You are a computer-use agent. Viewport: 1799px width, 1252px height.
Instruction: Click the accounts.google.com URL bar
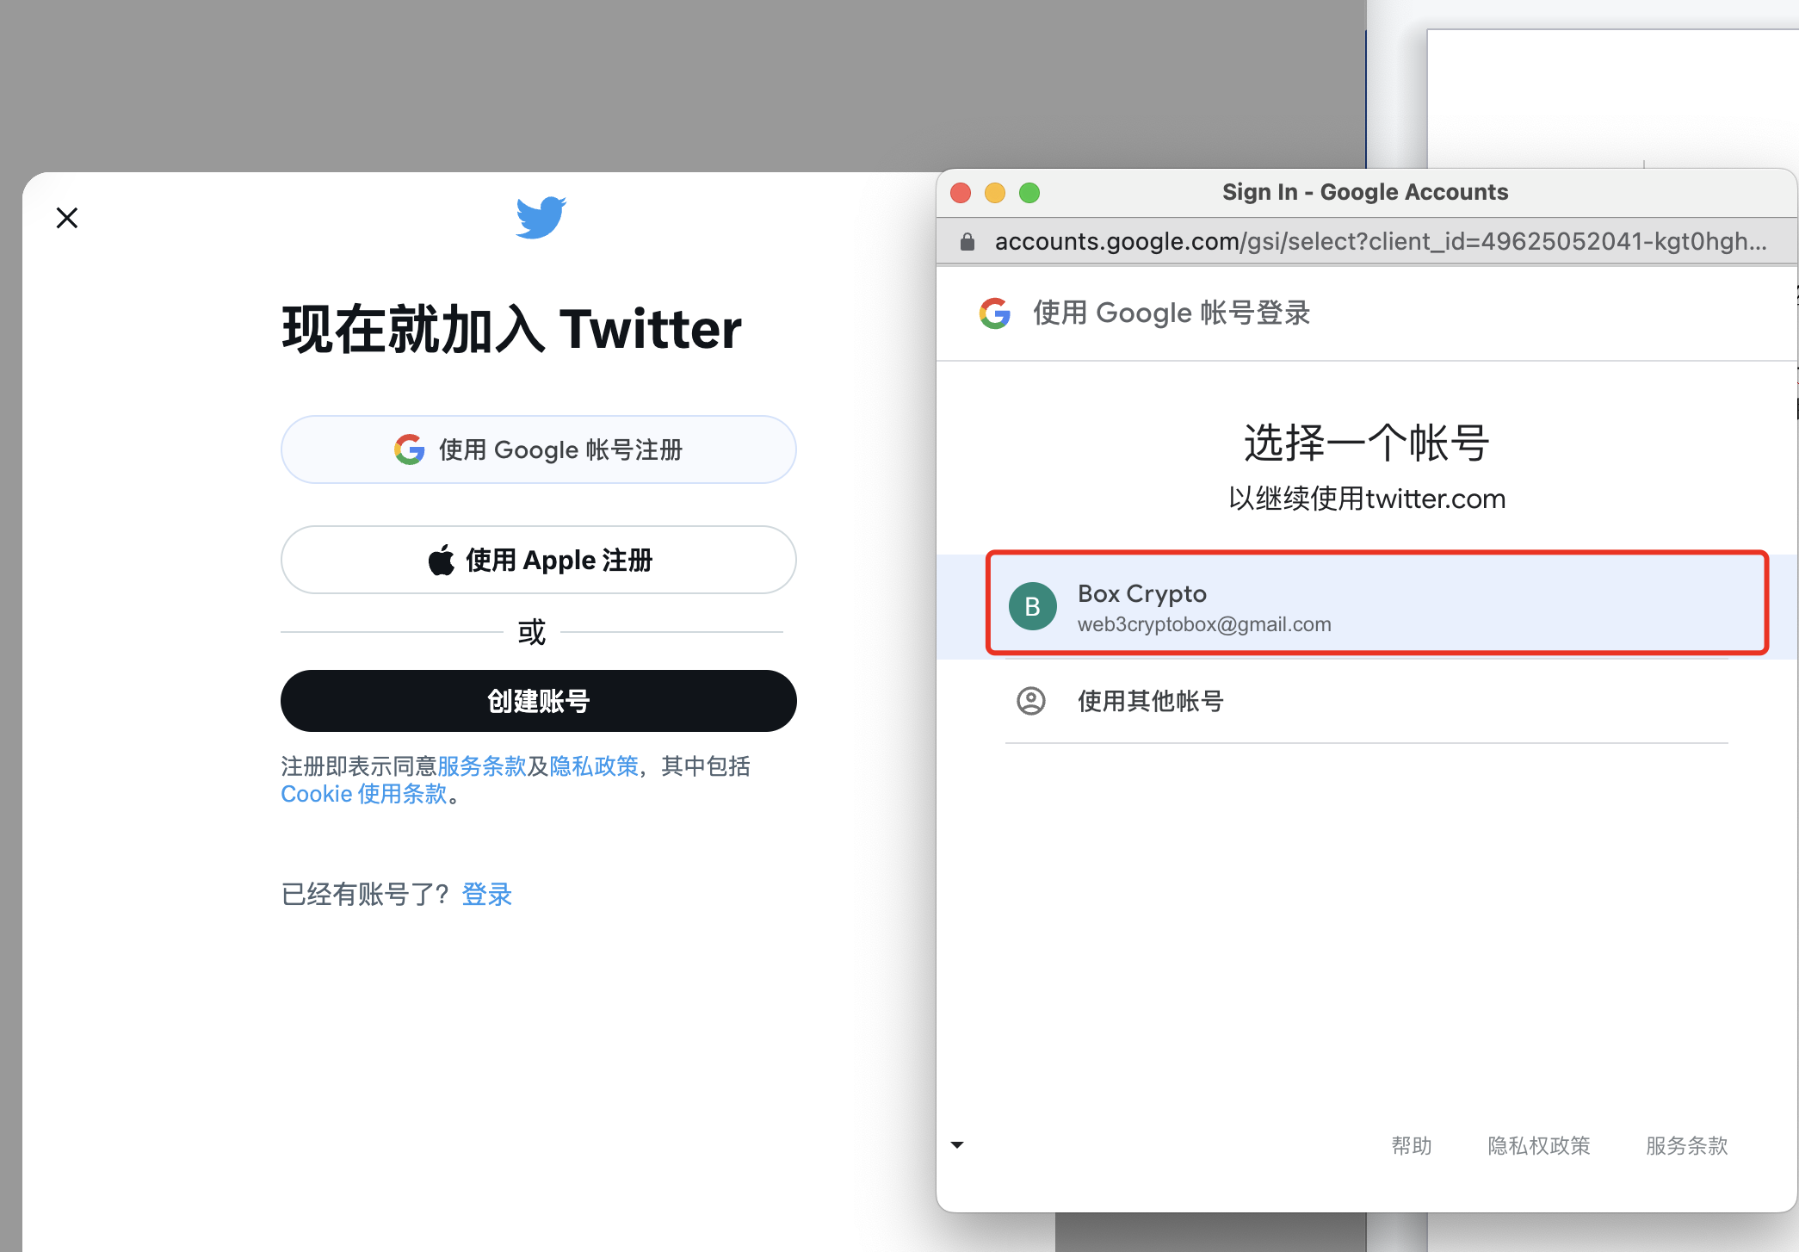point(1381,242)
